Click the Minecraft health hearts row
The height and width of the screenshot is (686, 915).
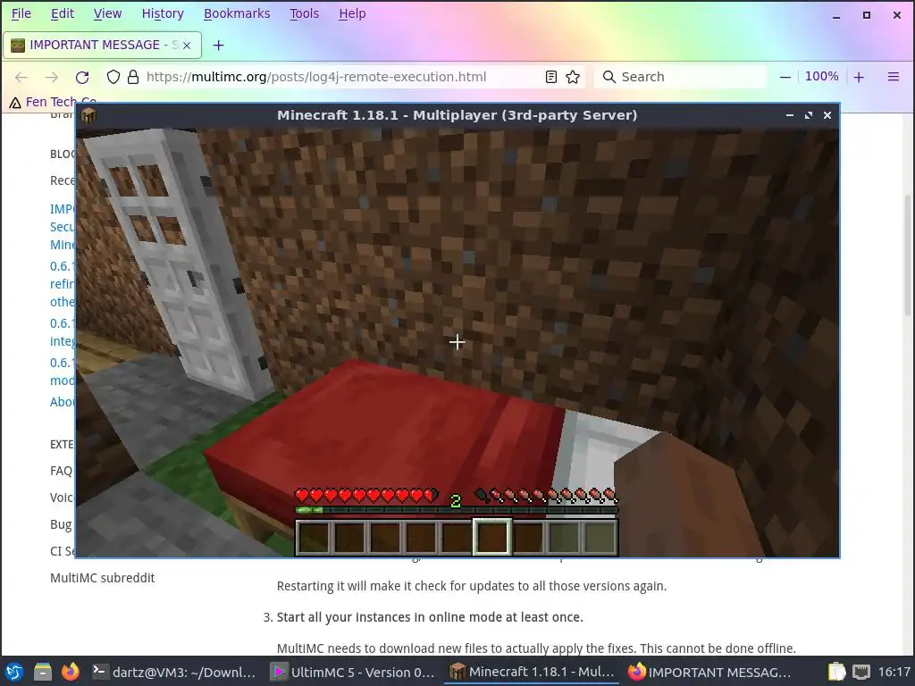[x=366, y=496]
